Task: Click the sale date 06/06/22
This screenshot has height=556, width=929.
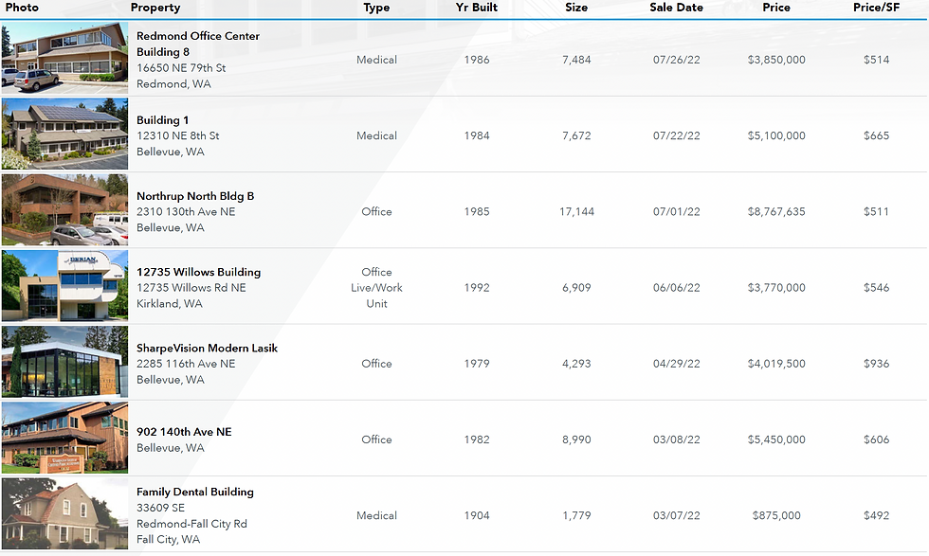Action: point(676,288)
